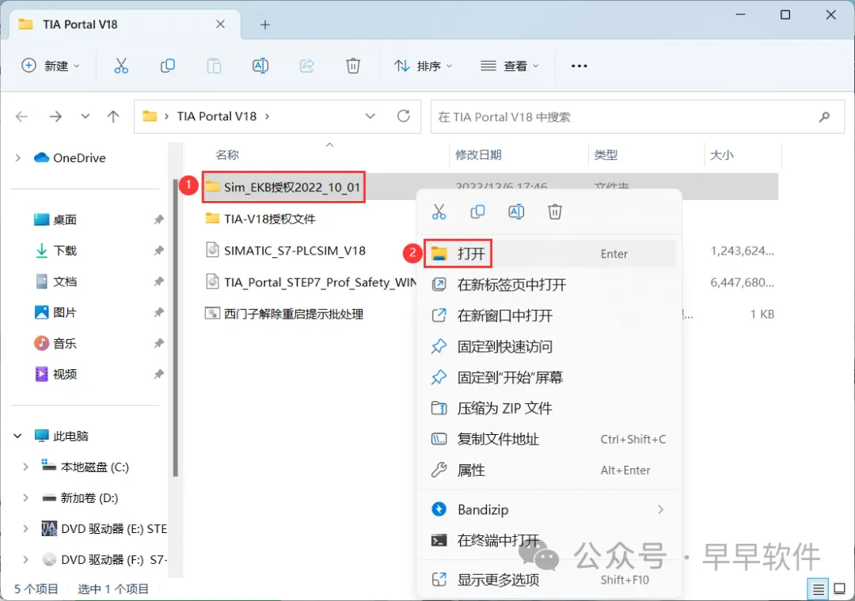
Task: Click the Copy icon in the toolbar
Action: (x=167, y=66)
